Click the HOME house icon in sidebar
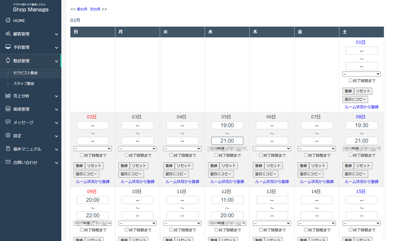Image resolution: width=398 pixels, height=241 pixels. click(x=8, y=21)
